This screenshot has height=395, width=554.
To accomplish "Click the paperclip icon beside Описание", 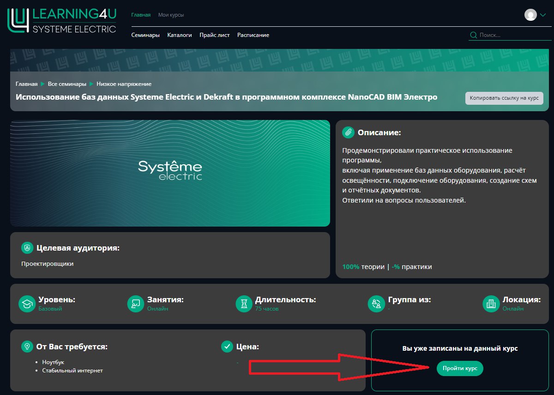I will [348, 132].
